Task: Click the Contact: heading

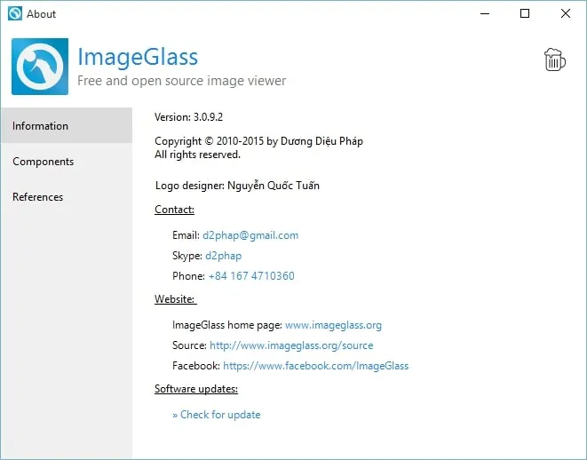Action: coord(174,210)
